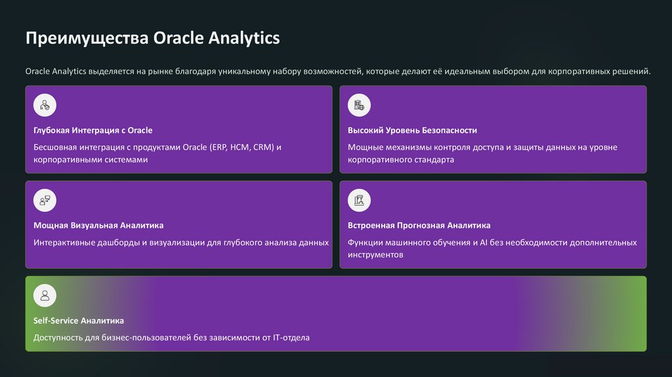
Task: Click the heading Высокий Уровень Безопасности
Action: (x=412, y=131)
